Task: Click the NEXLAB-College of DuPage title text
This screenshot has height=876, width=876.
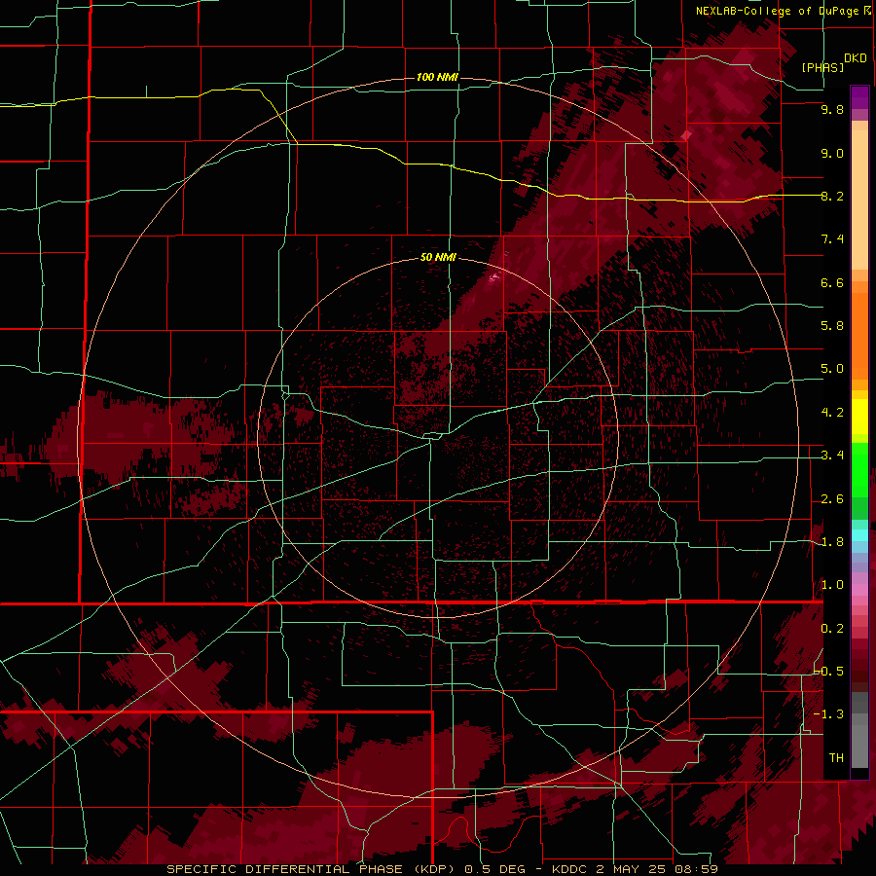Action: pos(780,11)
